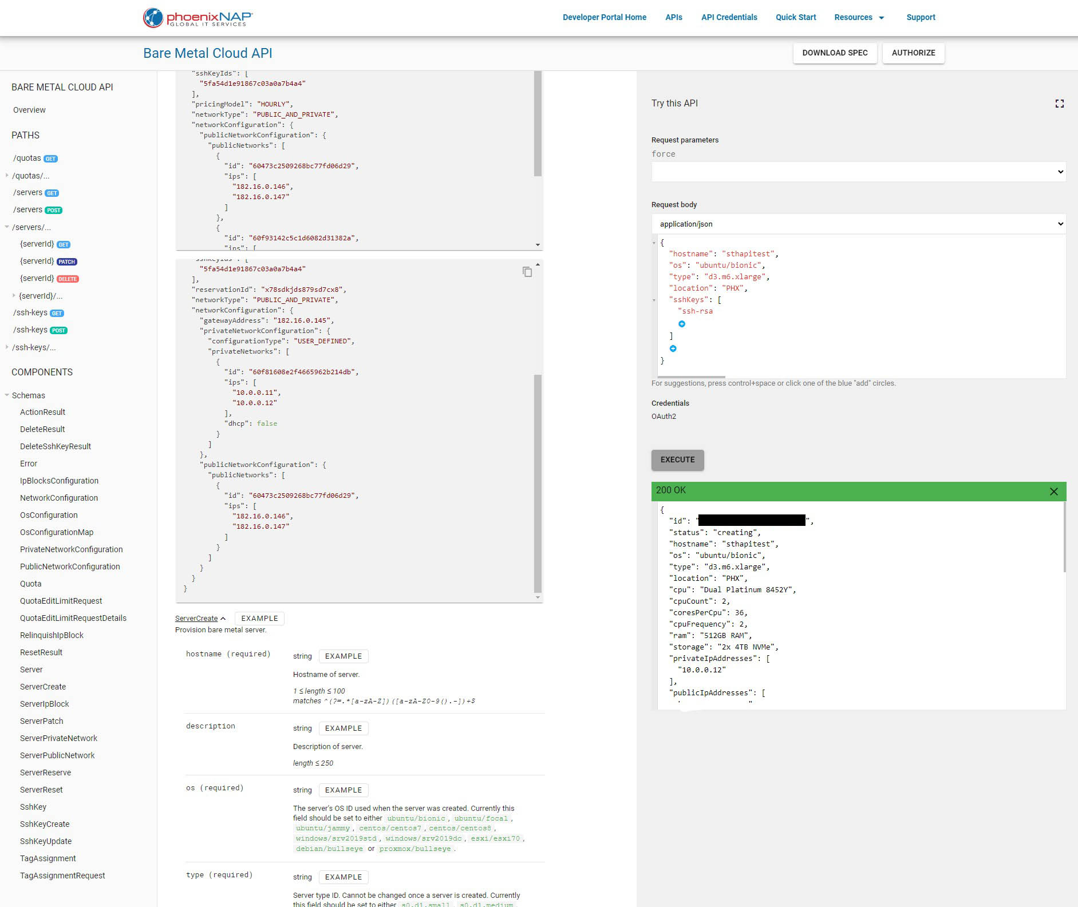Open ActionResult schema
This screenshot has height=907, width=1078.
tap(42, 412)
